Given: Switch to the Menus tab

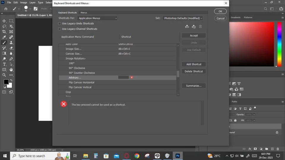Looking at the screenshot, I should coord(84,12).
